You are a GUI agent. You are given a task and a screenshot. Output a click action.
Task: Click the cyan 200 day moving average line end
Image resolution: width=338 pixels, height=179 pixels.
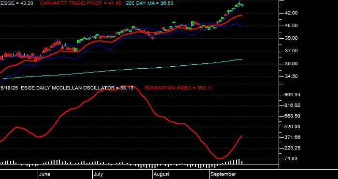[x=242, y=59]
